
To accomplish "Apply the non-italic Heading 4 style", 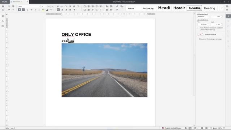I will [209, 8].
